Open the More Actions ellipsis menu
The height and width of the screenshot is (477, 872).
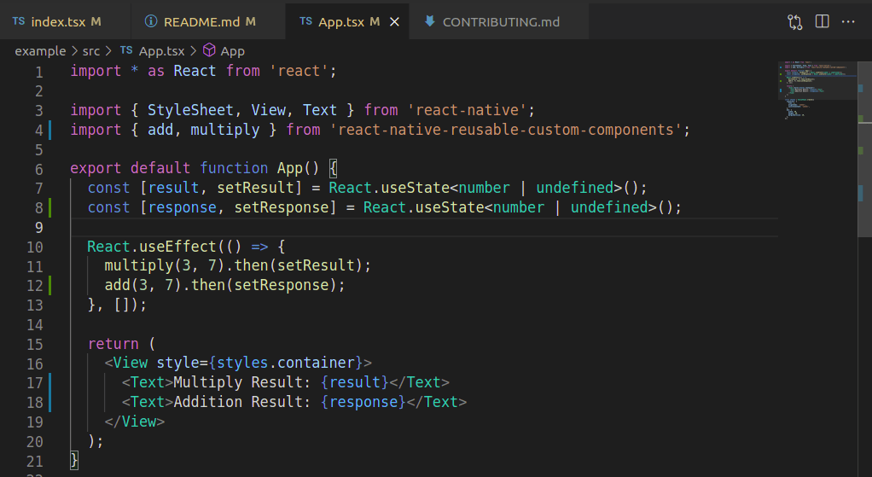(848, 21)
